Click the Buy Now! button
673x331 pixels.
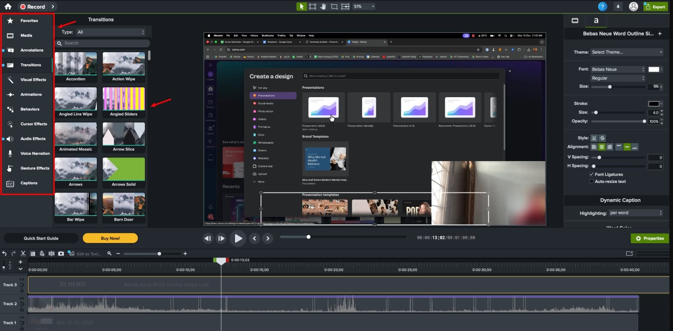pos(110,238)
